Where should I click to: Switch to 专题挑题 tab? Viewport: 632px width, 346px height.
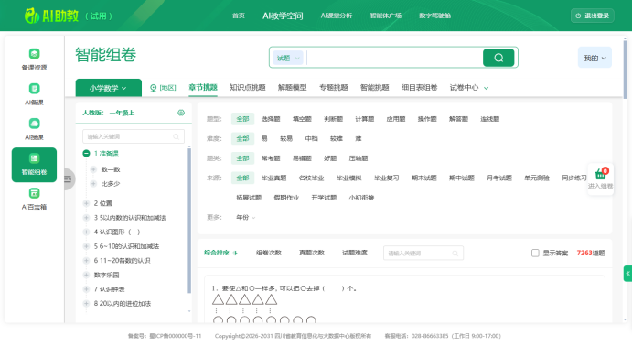click(x=333, y=88)
